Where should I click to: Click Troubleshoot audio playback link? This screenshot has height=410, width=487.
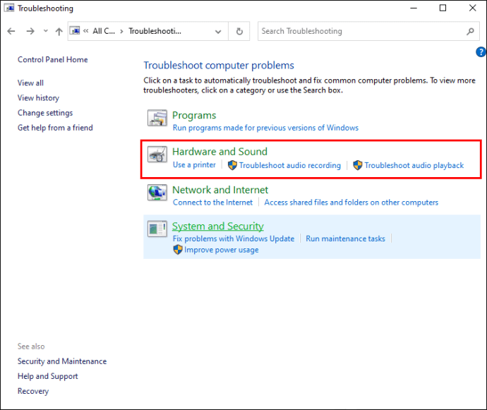414,165
